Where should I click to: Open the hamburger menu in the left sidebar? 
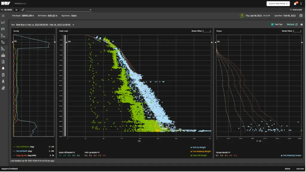coord(3,16)
